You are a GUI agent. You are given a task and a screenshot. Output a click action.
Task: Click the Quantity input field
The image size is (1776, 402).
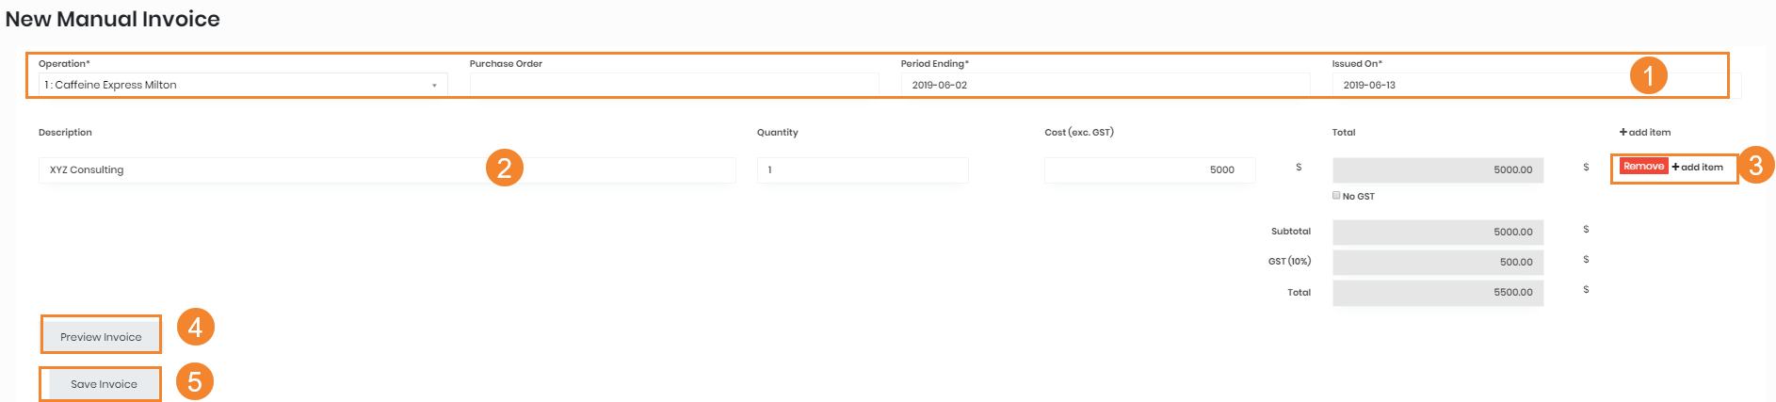(862, 170)
